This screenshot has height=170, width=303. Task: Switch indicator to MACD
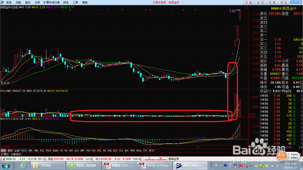point(24,151)
